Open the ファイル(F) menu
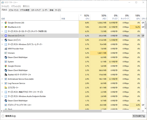The image size is (147, 120). [x=5, y=7]
